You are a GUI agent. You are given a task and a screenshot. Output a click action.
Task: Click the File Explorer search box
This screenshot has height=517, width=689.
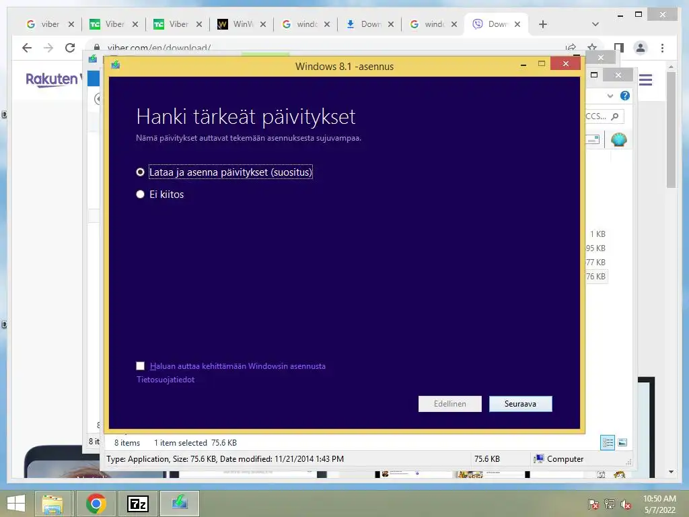(604, 116)
